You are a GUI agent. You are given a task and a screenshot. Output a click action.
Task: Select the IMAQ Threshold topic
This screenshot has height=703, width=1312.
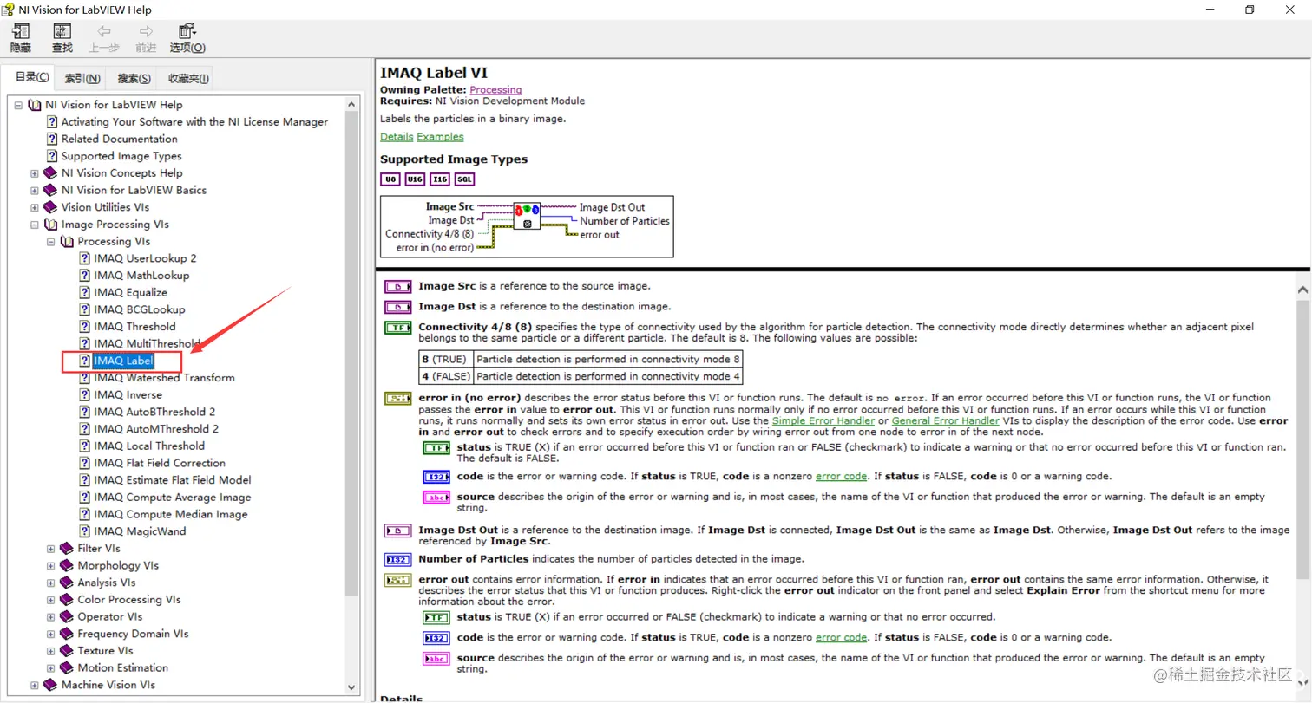134,327
